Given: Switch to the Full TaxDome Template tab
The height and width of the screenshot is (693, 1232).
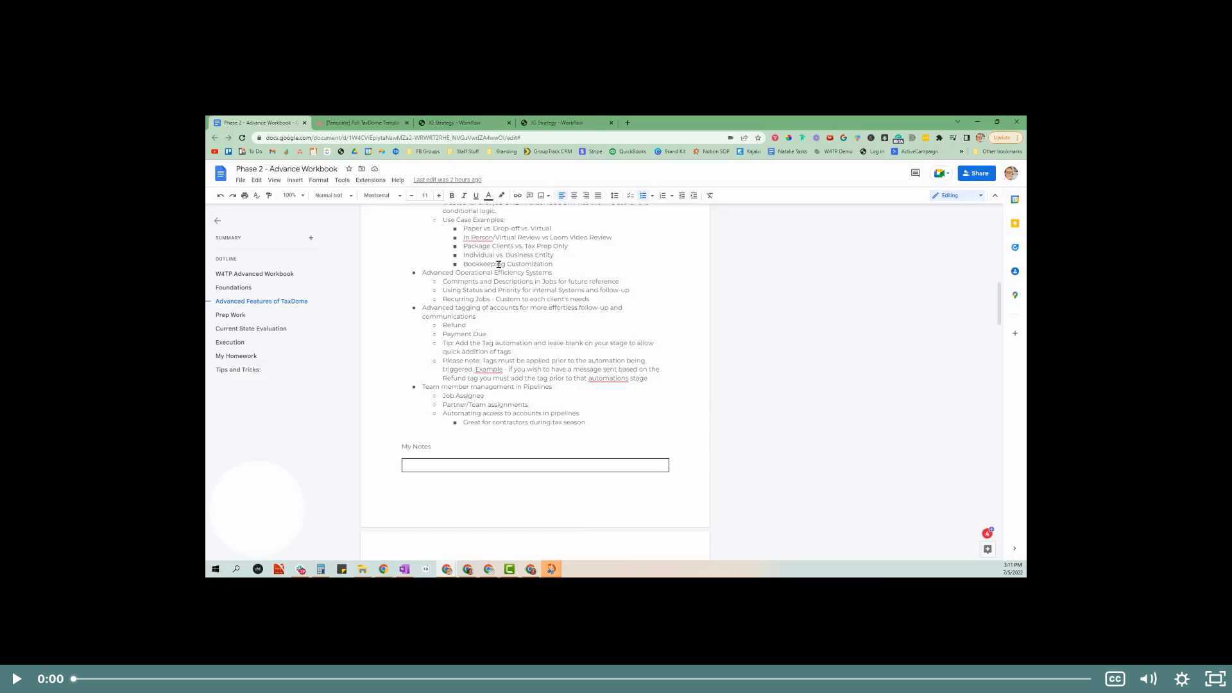Looking at the screenshot, I should tap(363, 123).
